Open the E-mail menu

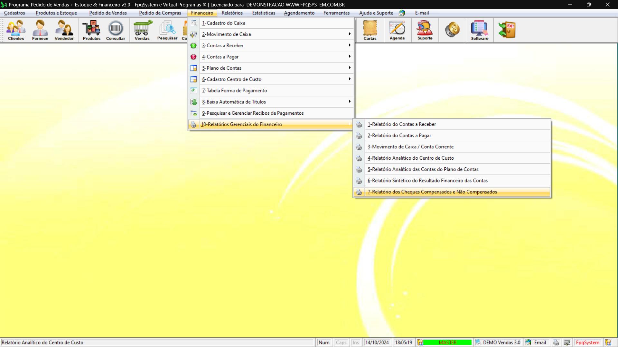tap(422, 13)
